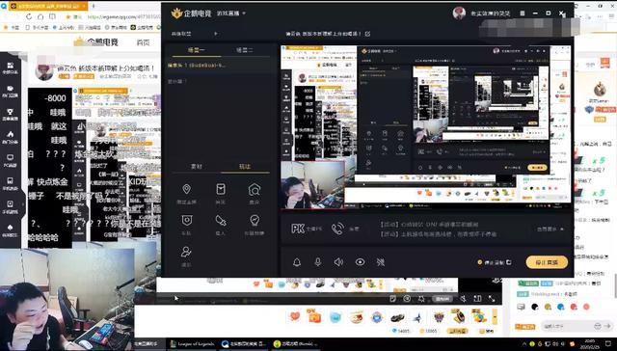
Task: Click the user with pencil icon
Action: click(x=186, y=252)
